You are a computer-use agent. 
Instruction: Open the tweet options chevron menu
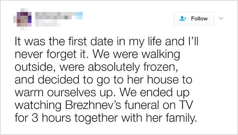point(221,19)
